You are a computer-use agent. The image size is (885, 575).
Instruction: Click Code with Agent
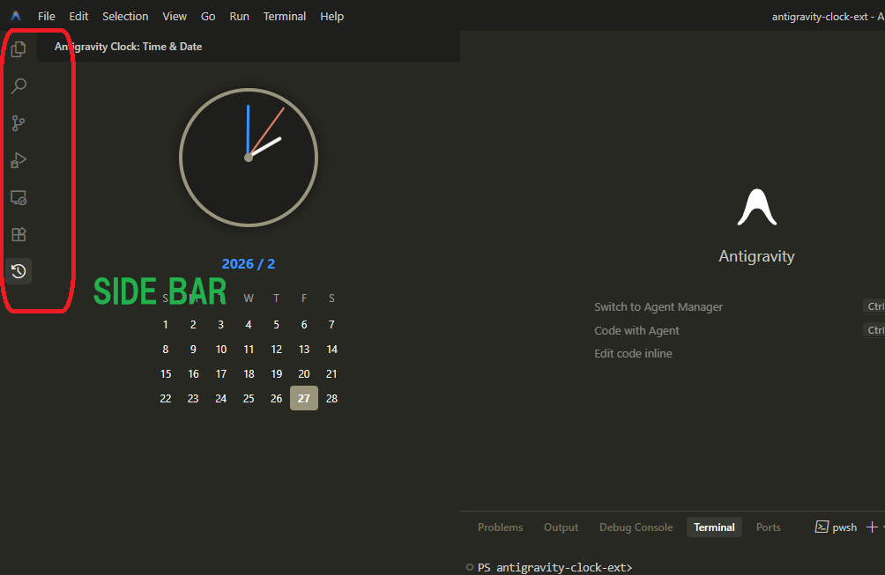tap(636, 330)
